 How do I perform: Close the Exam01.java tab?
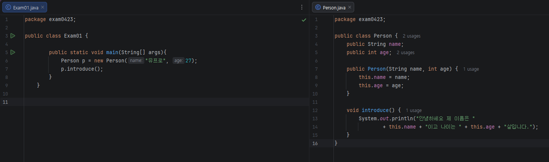[43, 7]
